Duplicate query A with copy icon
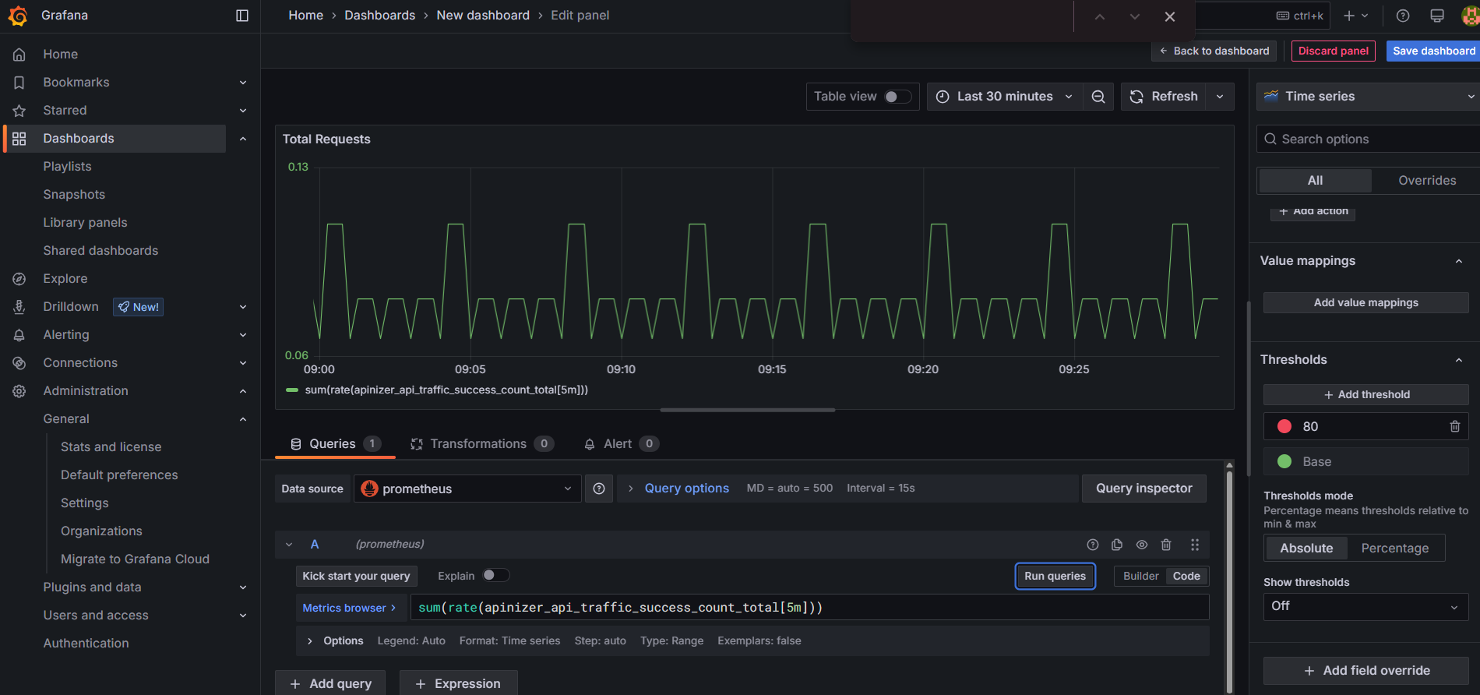The height and width of the screenshot is (695, 1480). [x=1117, y=545]
